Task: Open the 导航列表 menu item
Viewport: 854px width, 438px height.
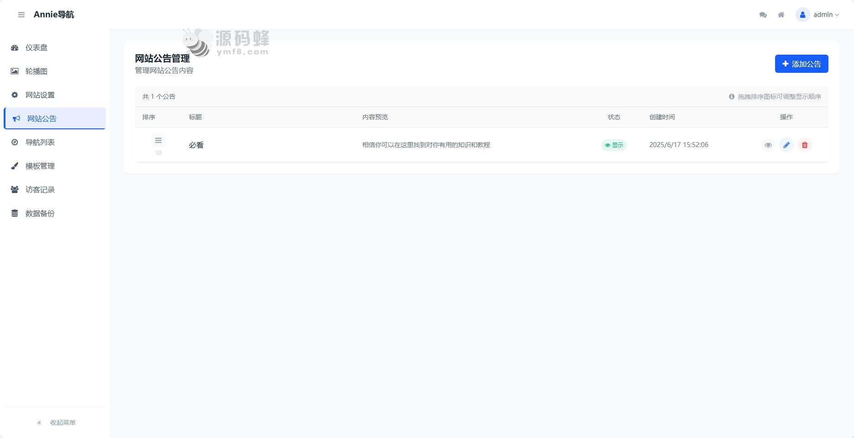Action: point(55,142)
